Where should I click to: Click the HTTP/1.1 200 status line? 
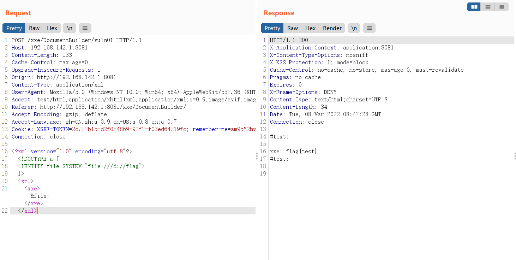pos(289,40)
